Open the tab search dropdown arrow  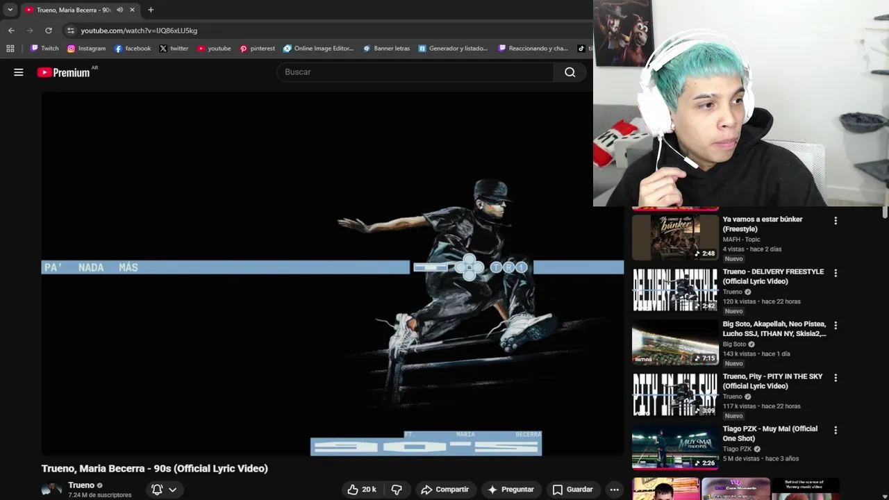point(10,10)
